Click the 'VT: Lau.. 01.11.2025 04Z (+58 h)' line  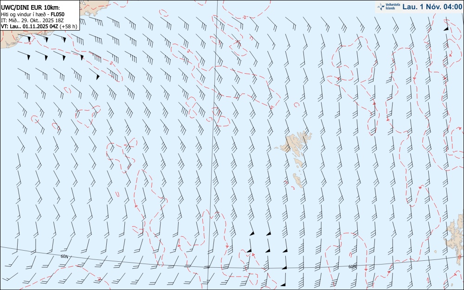(x=39, y=26)
